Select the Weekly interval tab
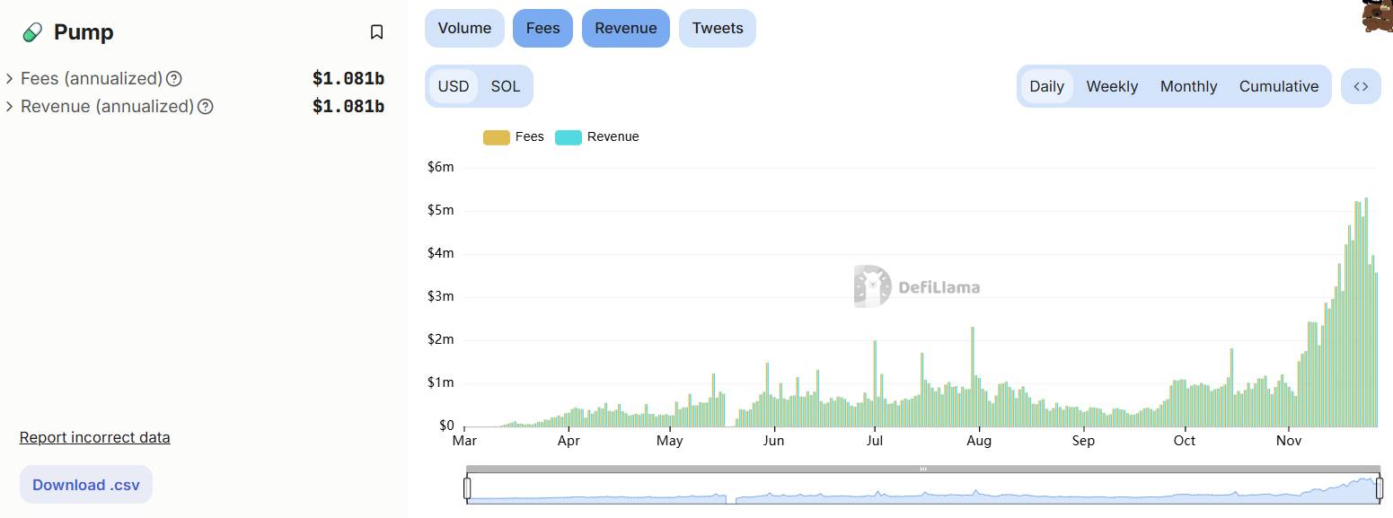 click(1112, 86)
